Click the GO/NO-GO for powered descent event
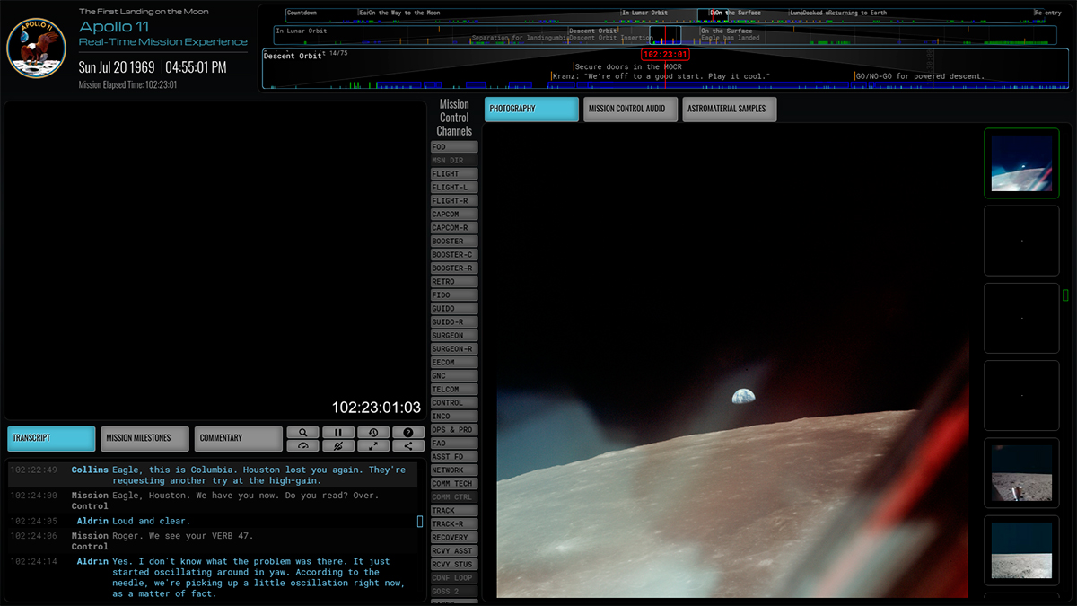The image size is (1077, 606). [920, 76]
